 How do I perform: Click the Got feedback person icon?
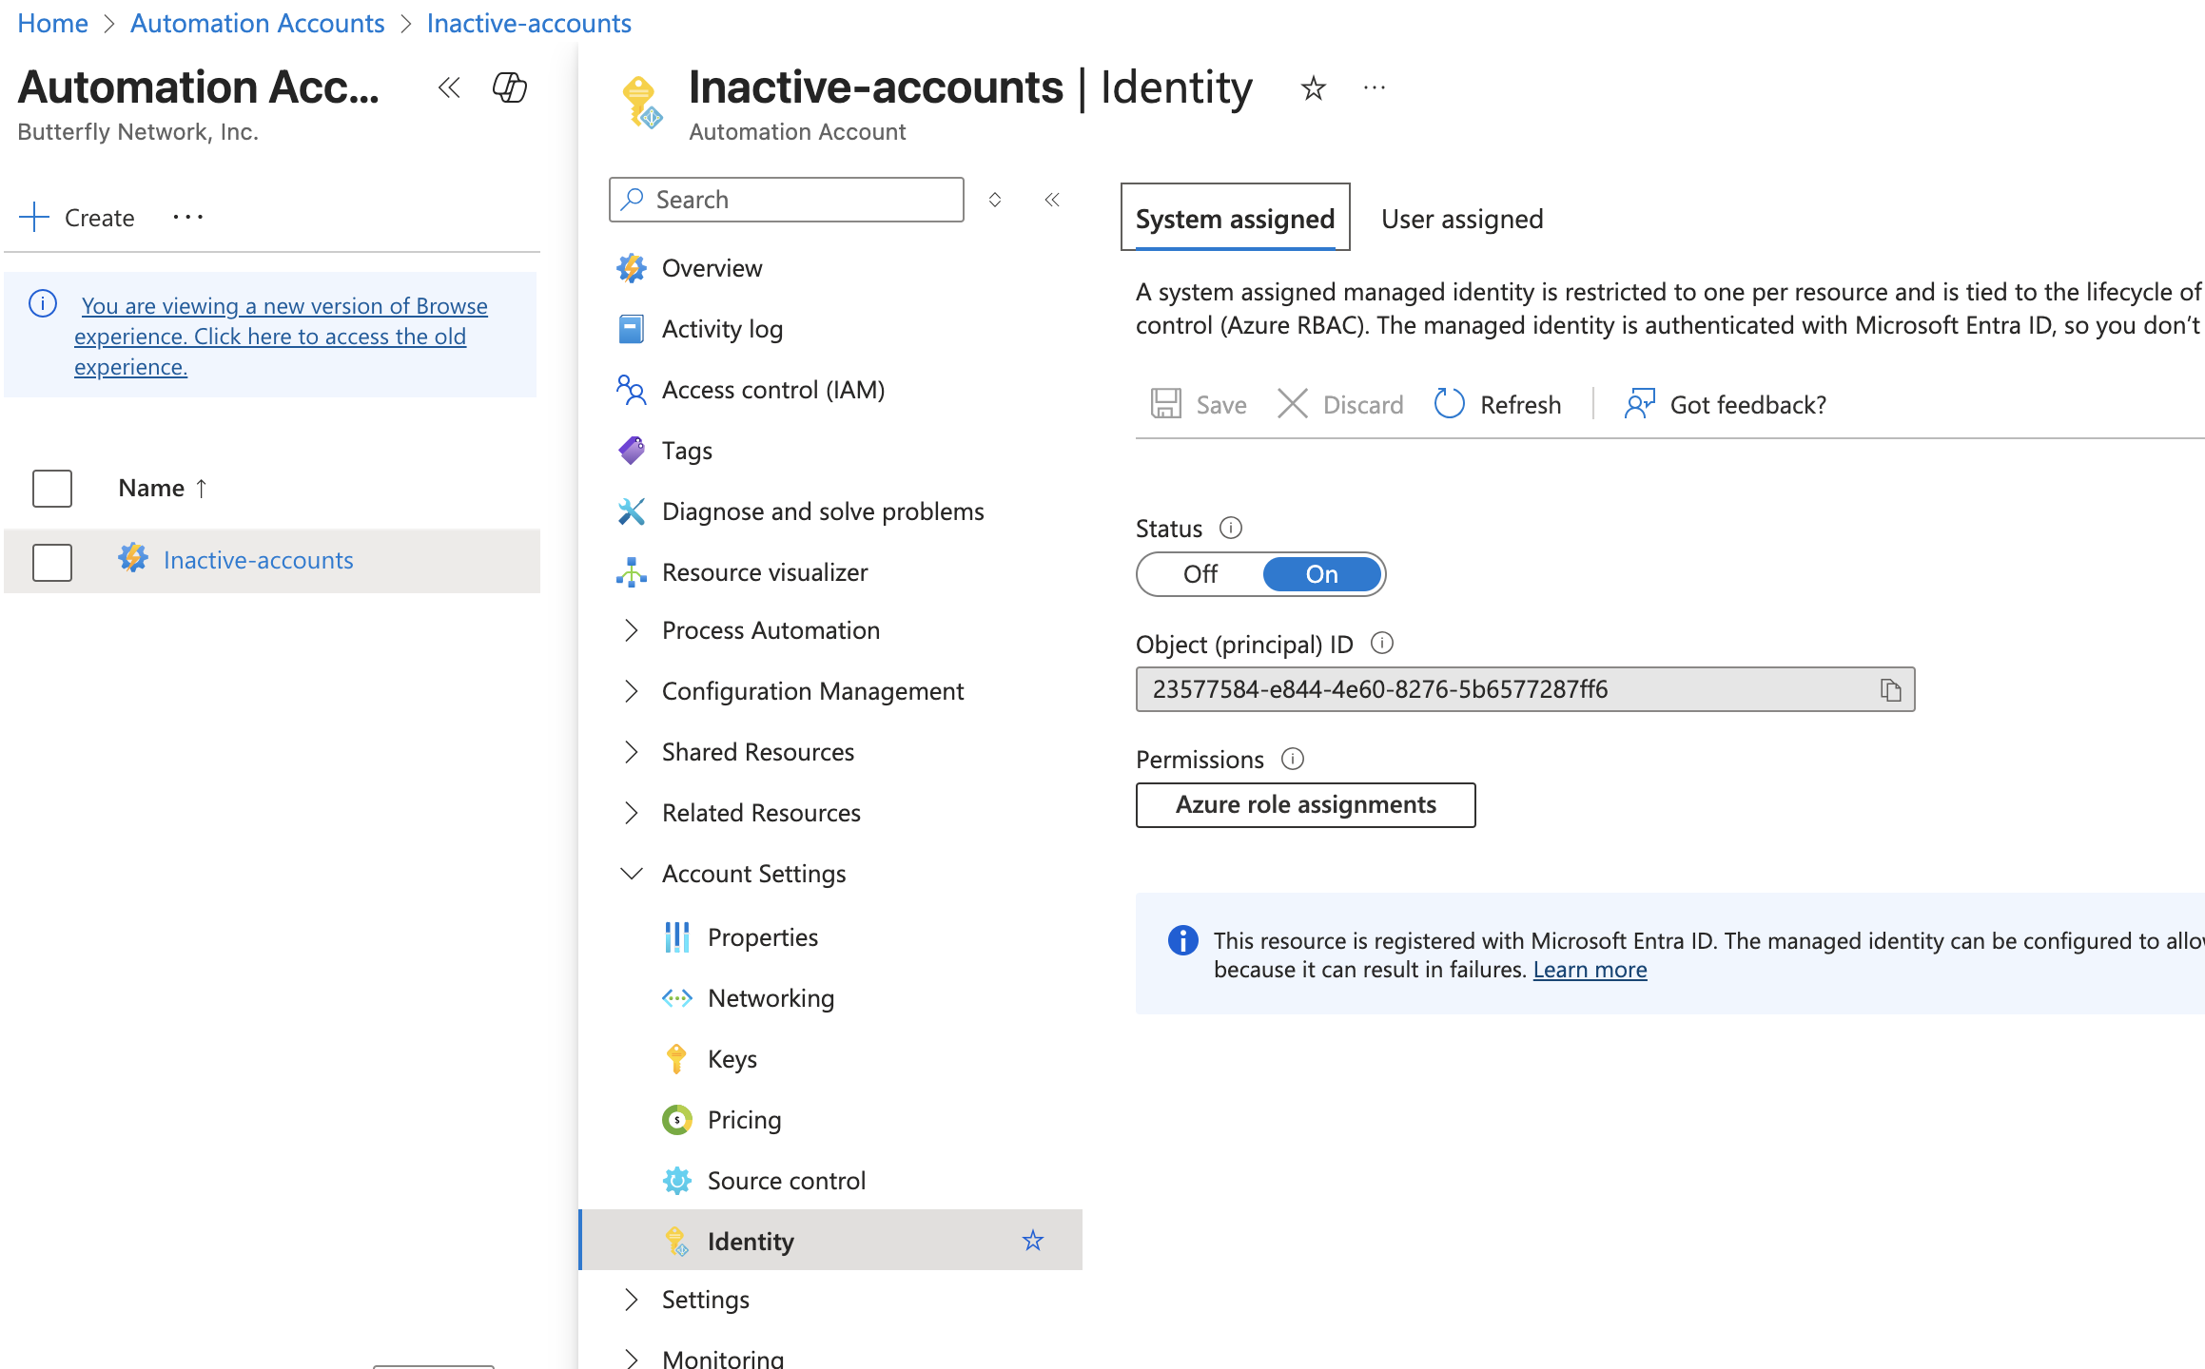point(1640,404)
